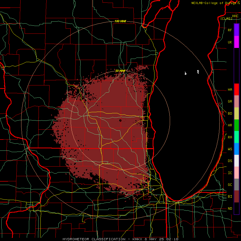Select the pink GR legend color
The height and width of the screenshot is (241, 241).
[x=236, y=101]
